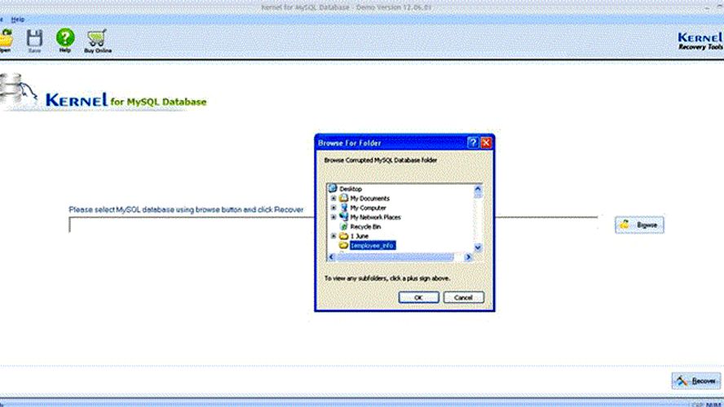The height and width of the screenshot is (407, 724).
Task: Click the horizontal scrollbar thumb in tree
Action: (395, 257)
